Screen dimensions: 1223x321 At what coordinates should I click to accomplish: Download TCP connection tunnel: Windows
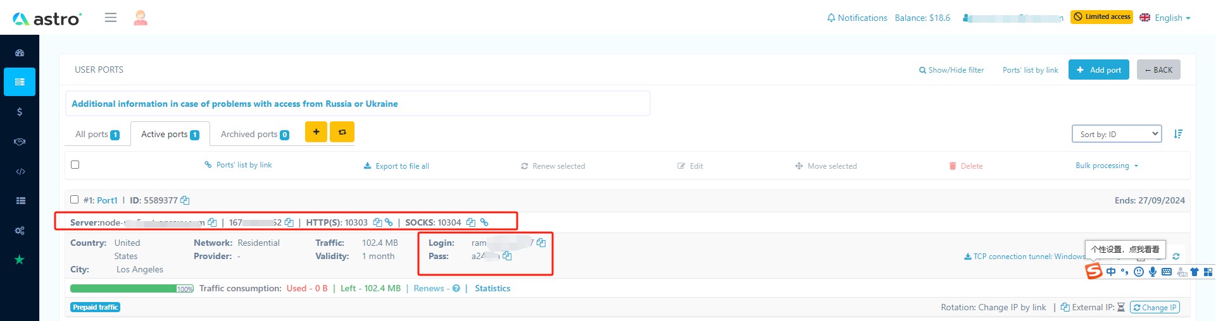[x=1024, y=257]
